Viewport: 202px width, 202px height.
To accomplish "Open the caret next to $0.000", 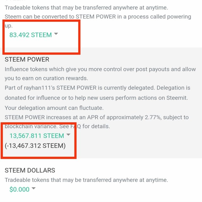I will pos(33,188).
